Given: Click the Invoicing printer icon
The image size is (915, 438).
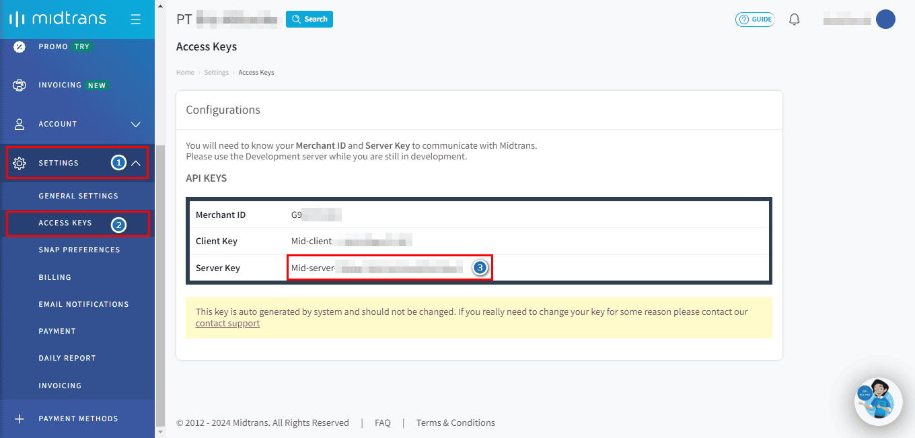Looking at the screenshot, I should click(20, 85).
